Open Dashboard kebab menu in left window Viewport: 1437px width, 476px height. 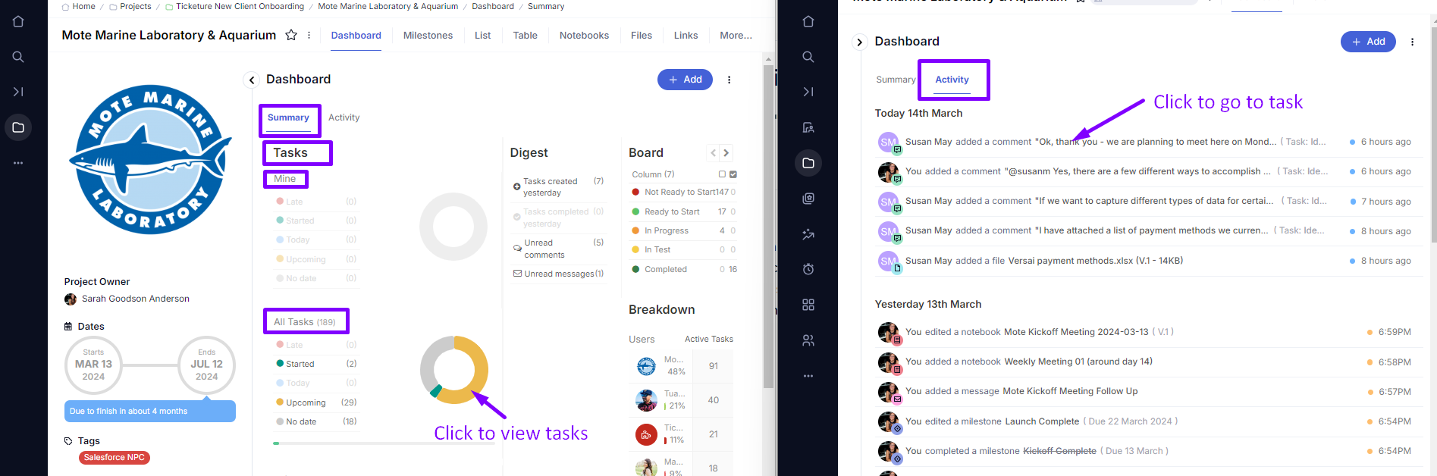tap(729, 80)
